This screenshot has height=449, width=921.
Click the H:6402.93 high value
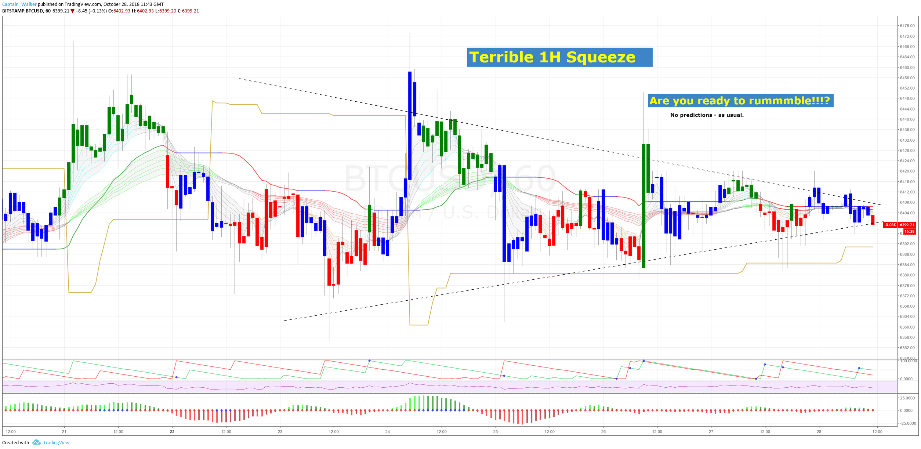[x=143, y=11]
